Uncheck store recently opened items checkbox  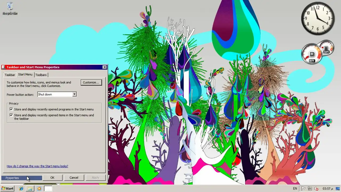coord(11,115)
